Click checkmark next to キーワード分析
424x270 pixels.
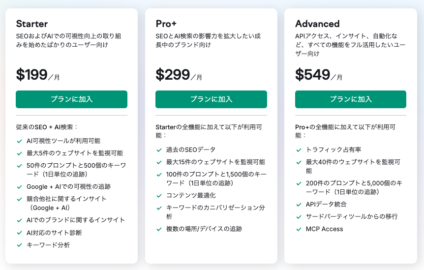19,245
